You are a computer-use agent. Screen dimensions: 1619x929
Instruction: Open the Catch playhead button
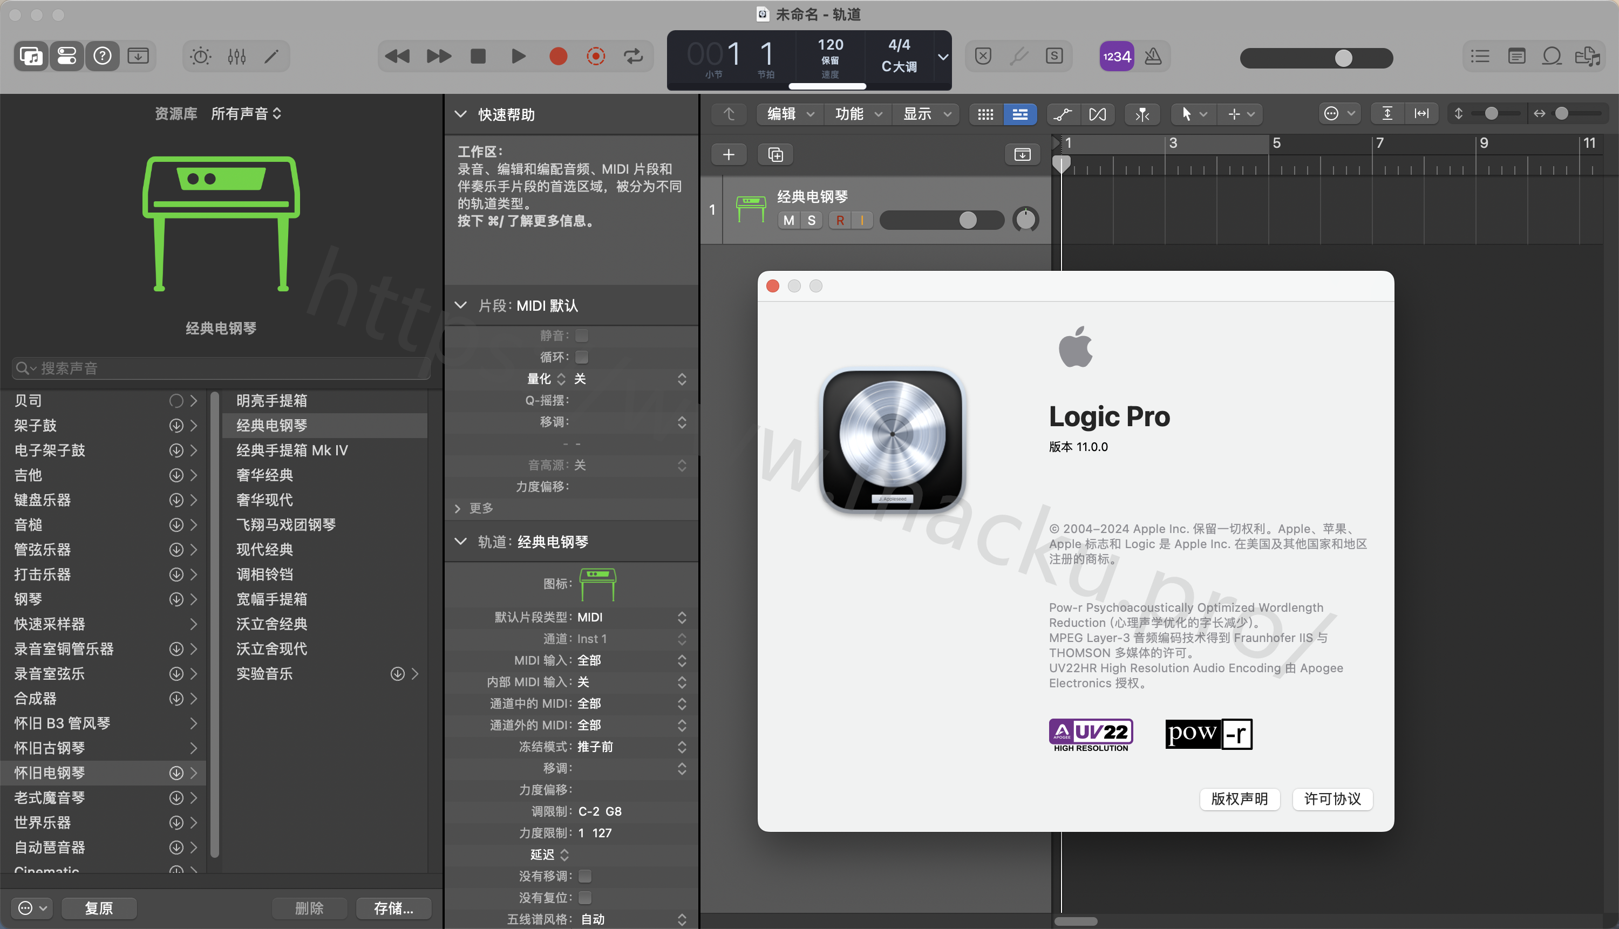1142,114
